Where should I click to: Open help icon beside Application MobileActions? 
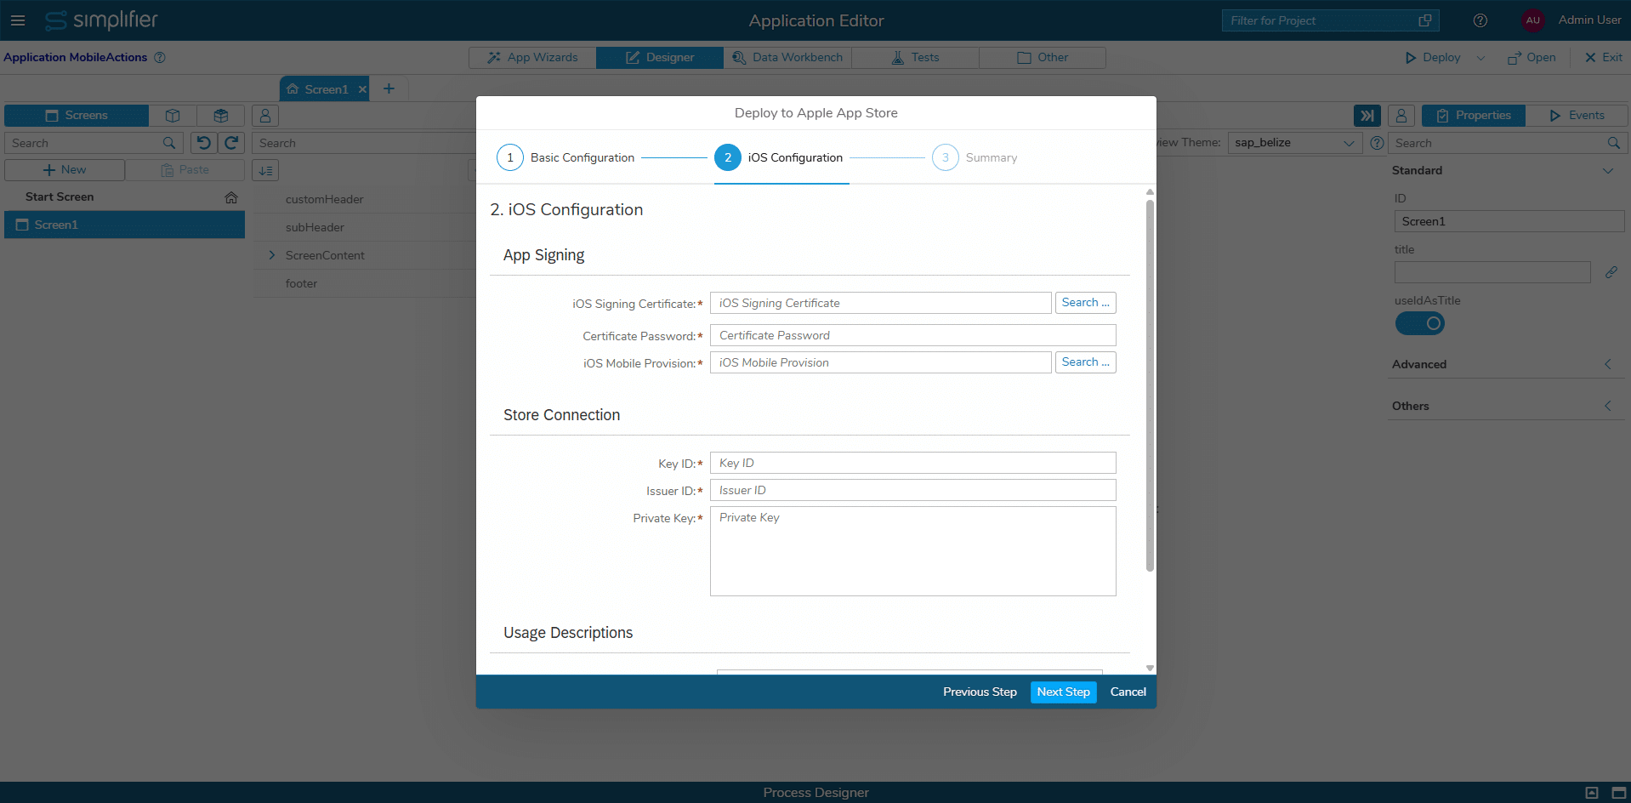(160, 58)
